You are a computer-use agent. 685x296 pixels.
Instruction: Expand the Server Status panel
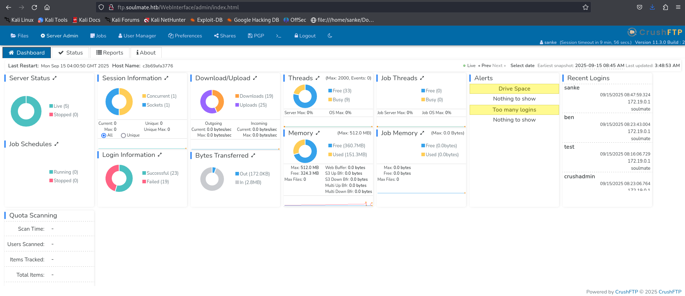(x=55, y=78)
